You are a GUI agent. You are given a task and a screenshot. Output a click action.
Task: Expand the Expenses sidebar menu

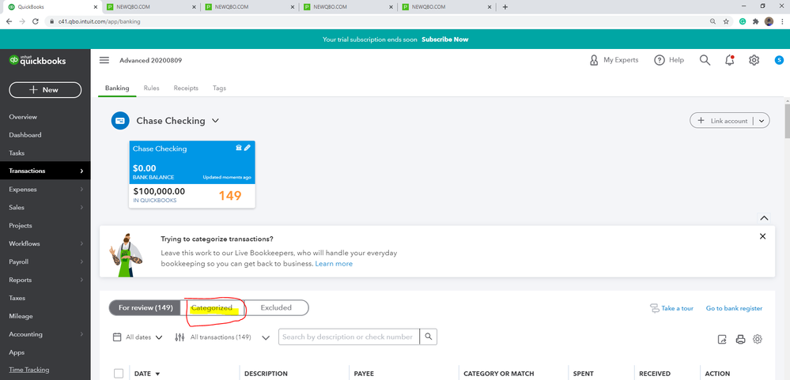tap(81, 190)
